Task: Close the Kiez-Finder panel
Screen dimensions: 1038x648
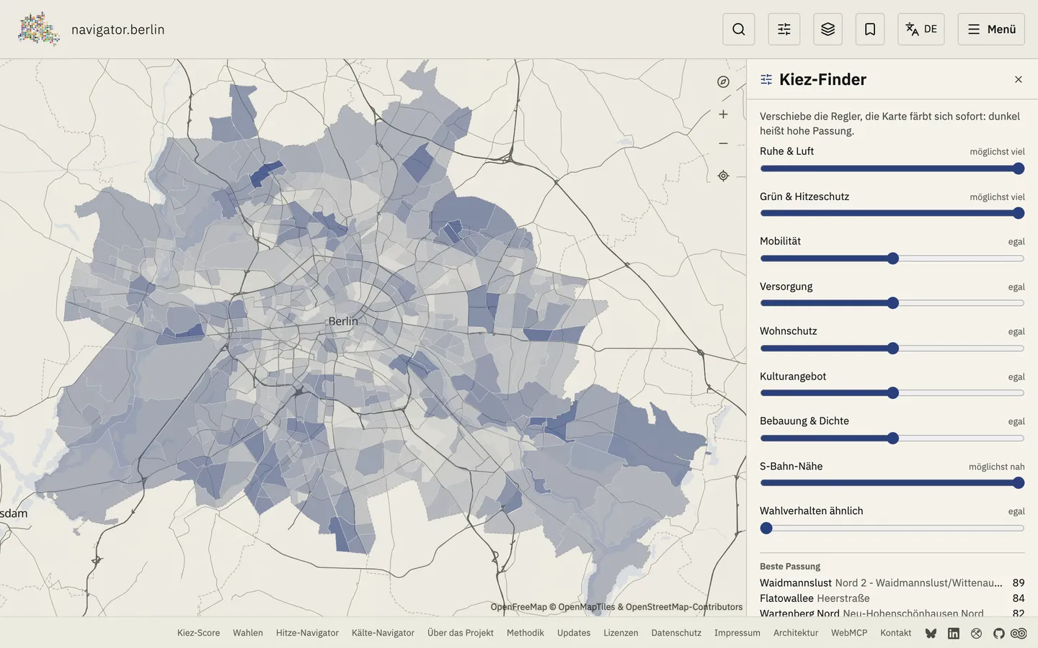Action: pyautogui.click(x=1019, y=79)
